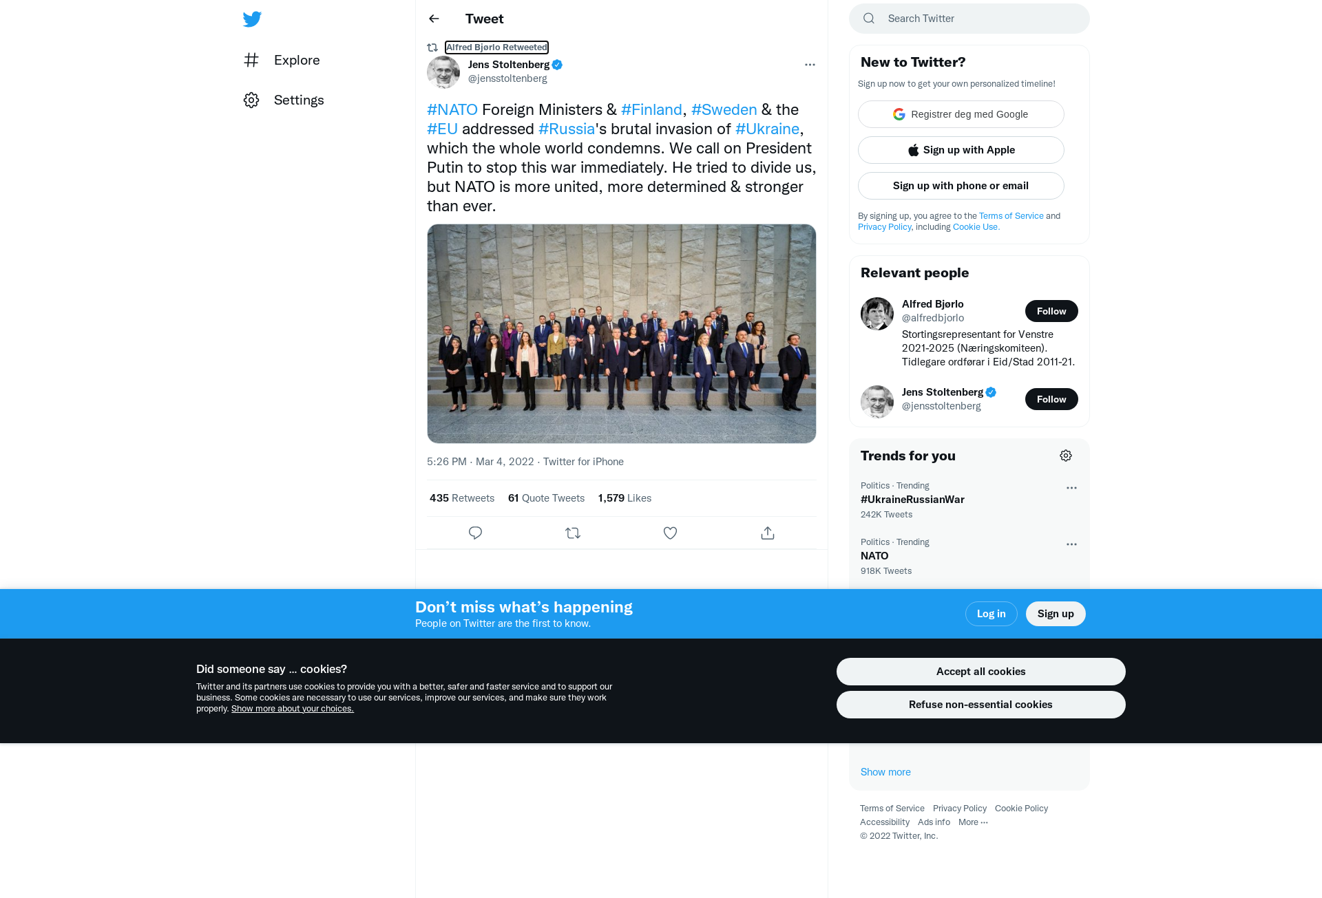The width and height of the screenshot is (1322, 898).
Task: Retweet using the retweet icon under the tweet
Action: 573,533
